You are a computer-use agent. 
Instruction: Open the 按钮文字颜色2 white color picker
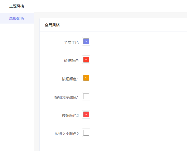click(x=86, y=133)
